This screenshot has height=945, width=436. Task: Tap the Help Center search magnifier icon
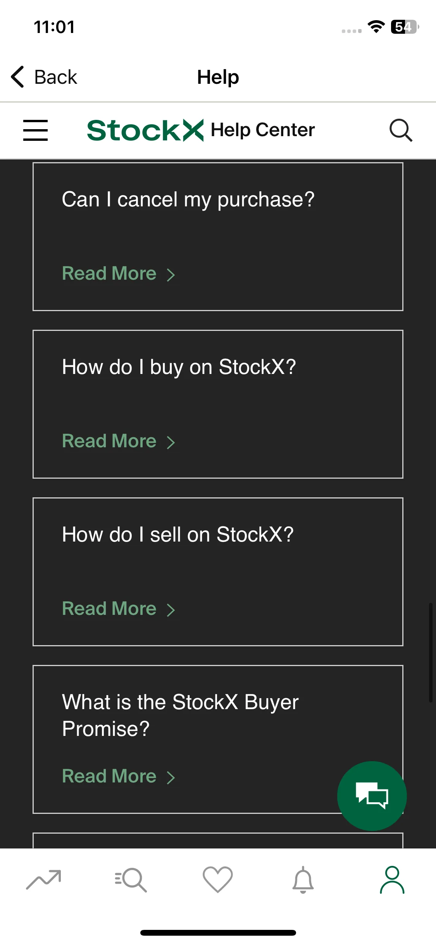[x=401, y=130]
